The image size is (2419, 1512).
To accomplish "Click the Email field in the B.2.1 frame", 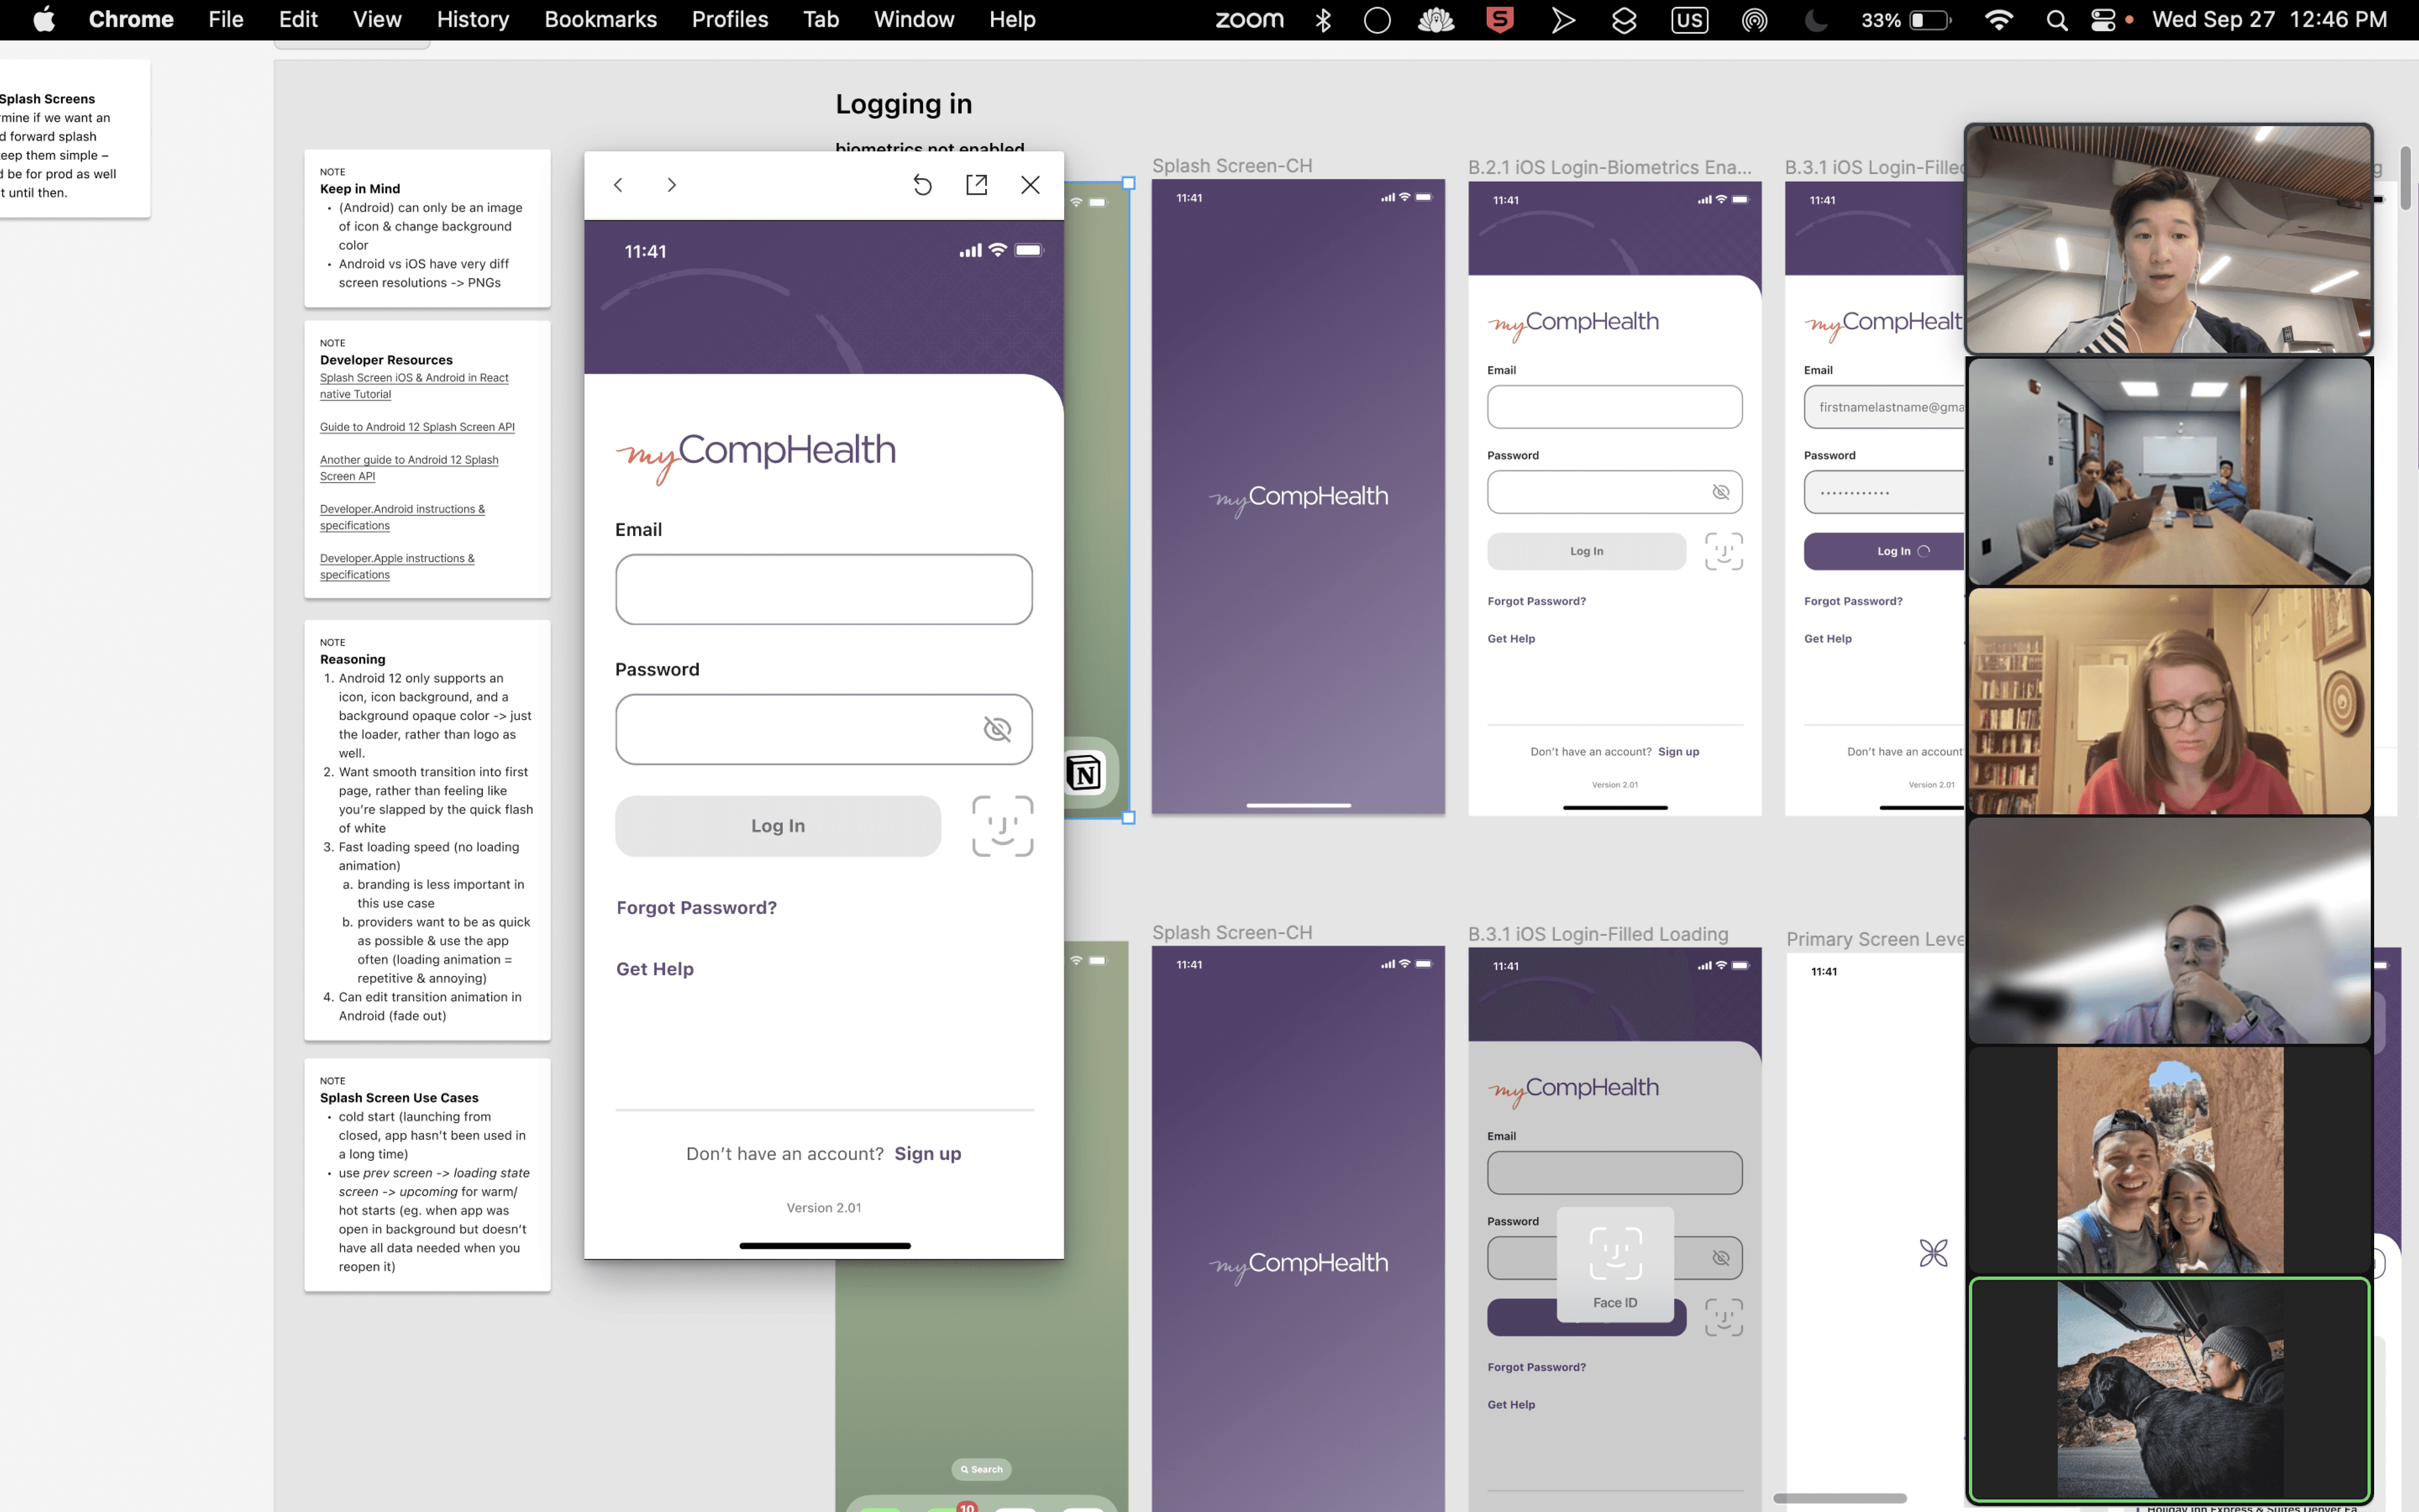I will [1615, 407].
